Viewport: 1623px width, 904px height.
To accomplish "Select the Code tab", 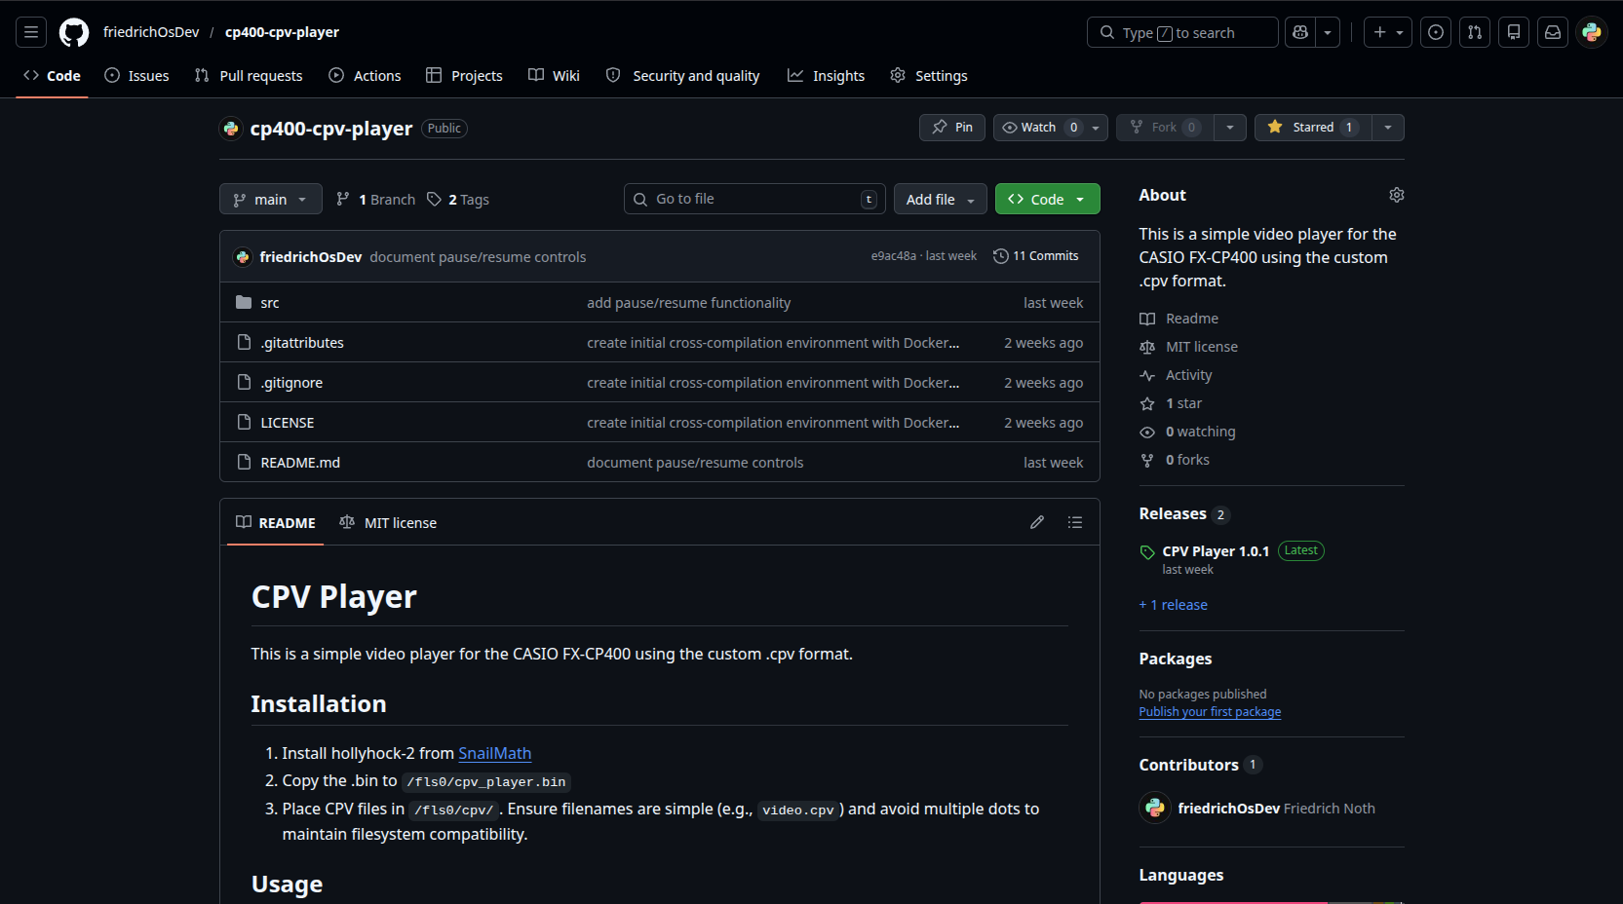I will (52, 76).
